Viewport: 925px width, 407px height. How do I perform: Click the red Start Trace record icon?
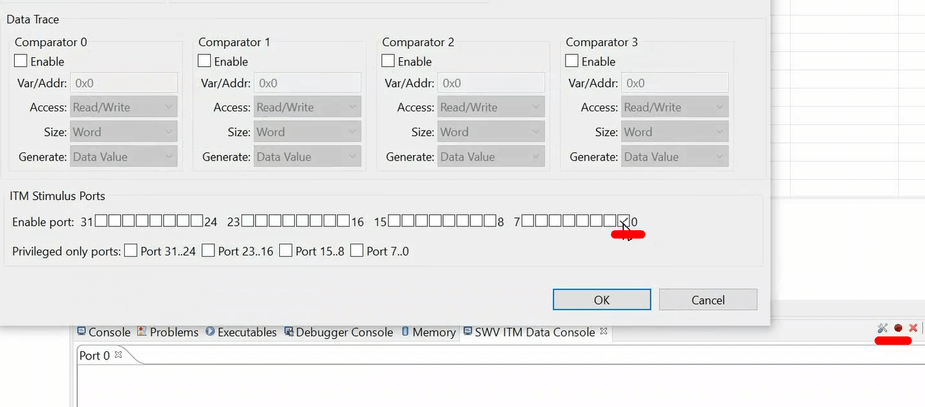point(898,328)
